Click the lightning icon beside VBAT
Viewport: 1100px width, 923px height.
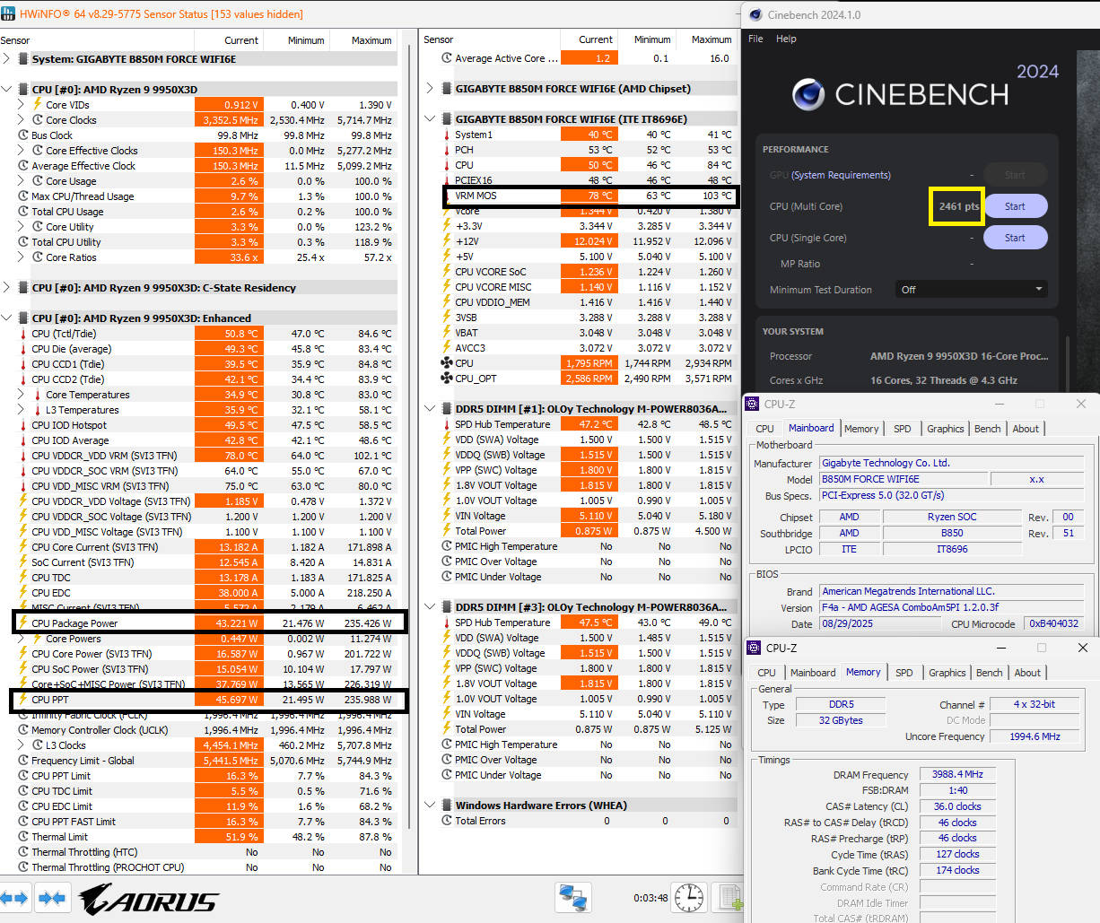(x=447, y=333)
